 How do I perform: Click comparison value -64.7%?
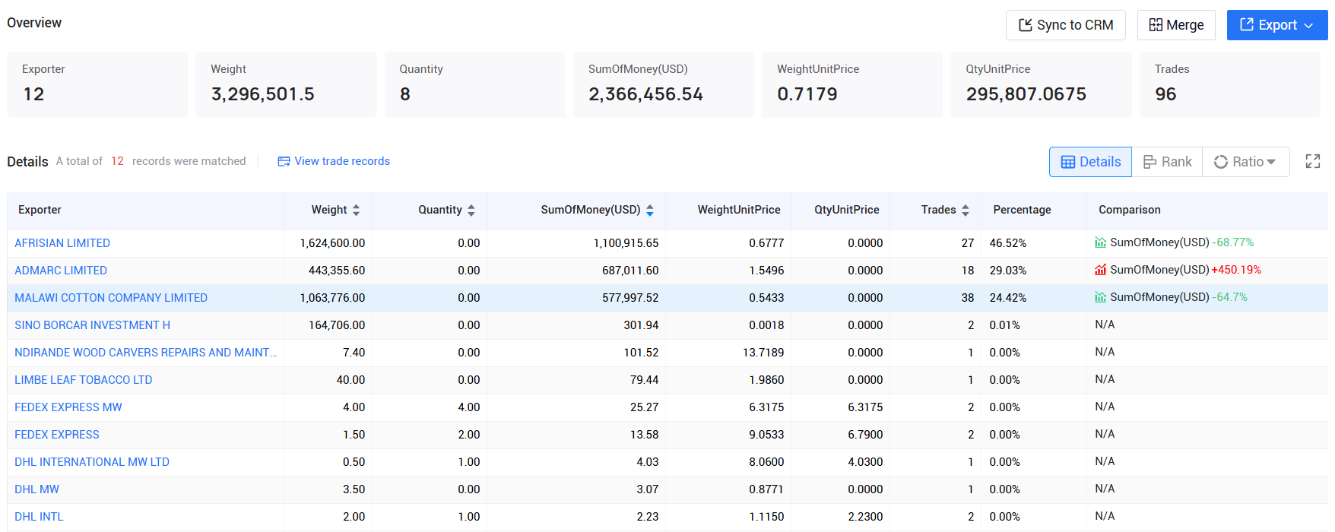point(1229,297)
